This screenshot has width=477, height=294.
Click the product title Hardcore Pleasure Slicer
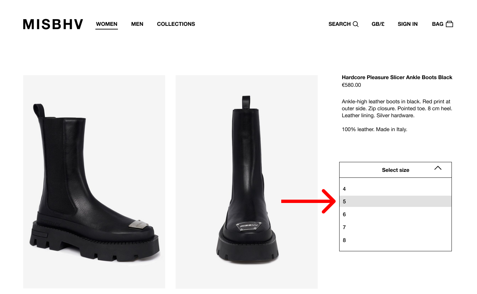click(397, 77)
